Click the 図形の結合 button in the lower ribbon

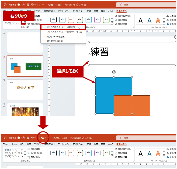pyautogui.click(x=36, y=157)
